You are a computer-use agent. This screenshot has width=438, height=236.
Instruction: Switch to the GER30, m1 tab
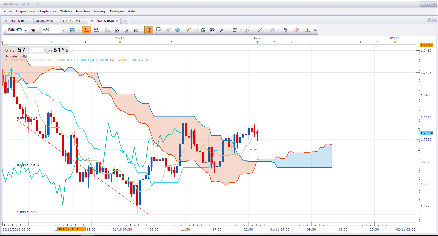73,21
